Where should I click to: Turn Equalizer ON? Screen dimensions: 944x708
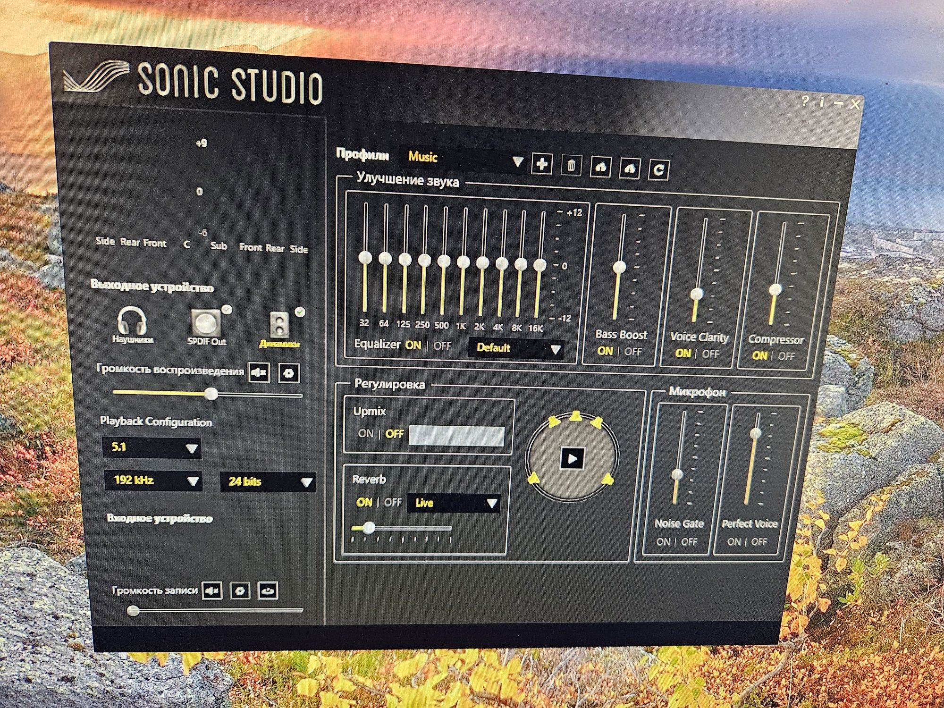coord(413,345)
